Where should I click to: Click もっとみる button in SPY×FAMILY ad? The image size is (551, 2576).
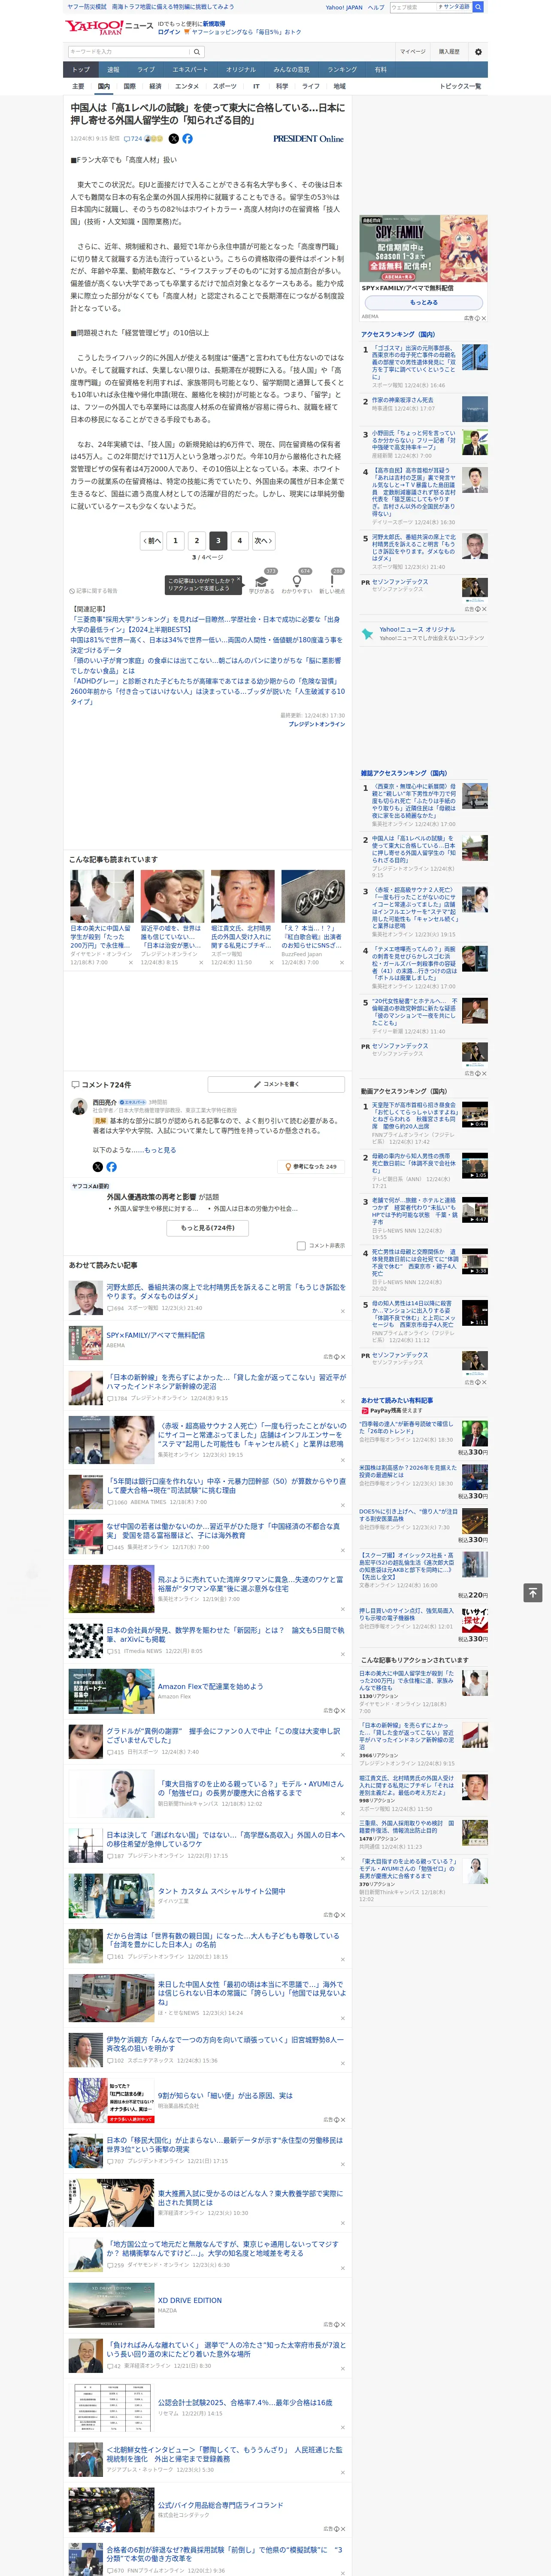[x=424, y=303]
